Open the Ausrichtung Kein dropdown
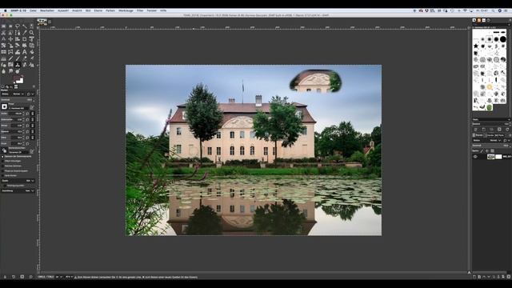 18,190
